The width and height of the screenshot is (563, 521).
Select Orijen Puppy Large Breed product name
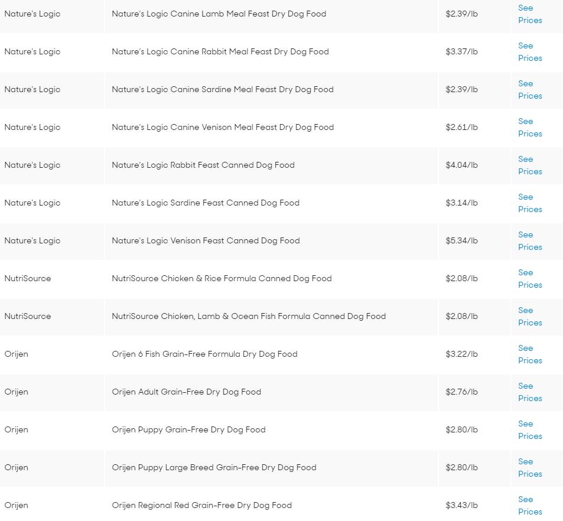[x=214, y=467]
